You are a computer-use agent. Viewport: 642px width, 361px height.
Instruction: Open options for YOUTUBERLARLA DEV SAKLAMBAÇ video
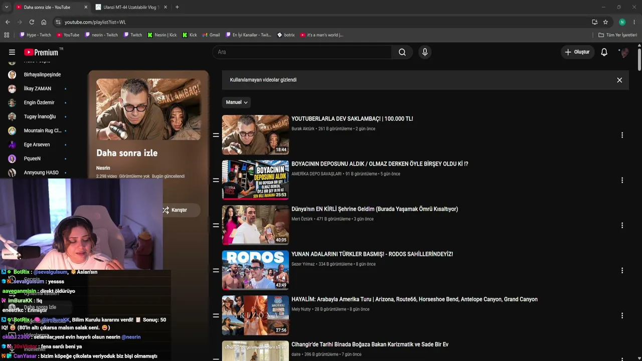point(622,135)
